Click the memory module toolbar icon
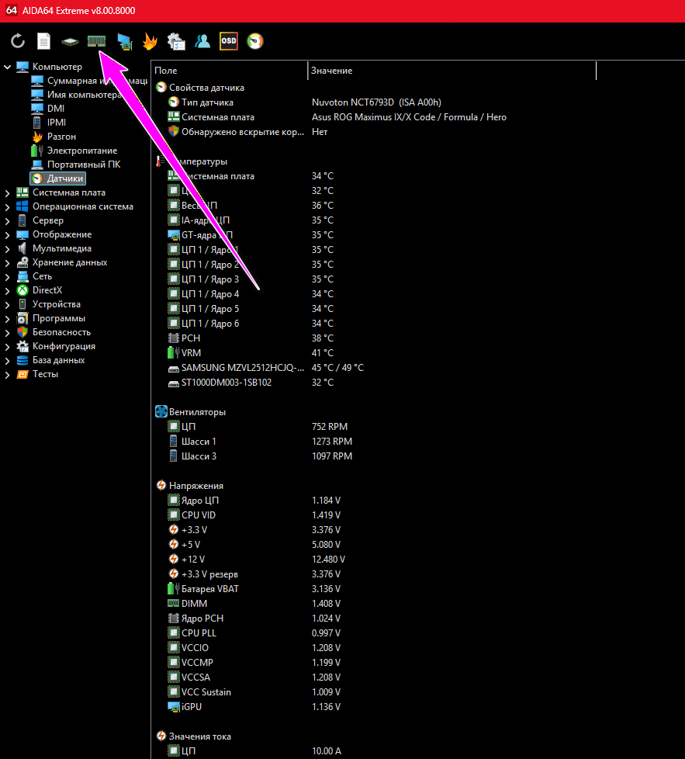The height and width of the screenshot is (759, 685). 96,41
